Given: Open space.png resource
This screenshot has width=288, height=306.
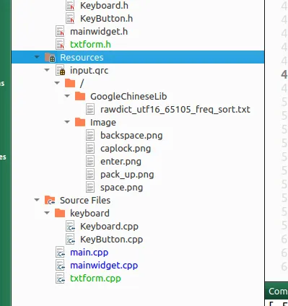Looking at the screenshot, I should [x=121, y=188].
